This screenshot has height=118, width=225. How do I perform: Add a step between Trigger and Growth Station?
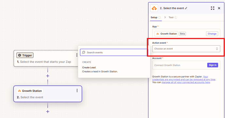(48, 76)
